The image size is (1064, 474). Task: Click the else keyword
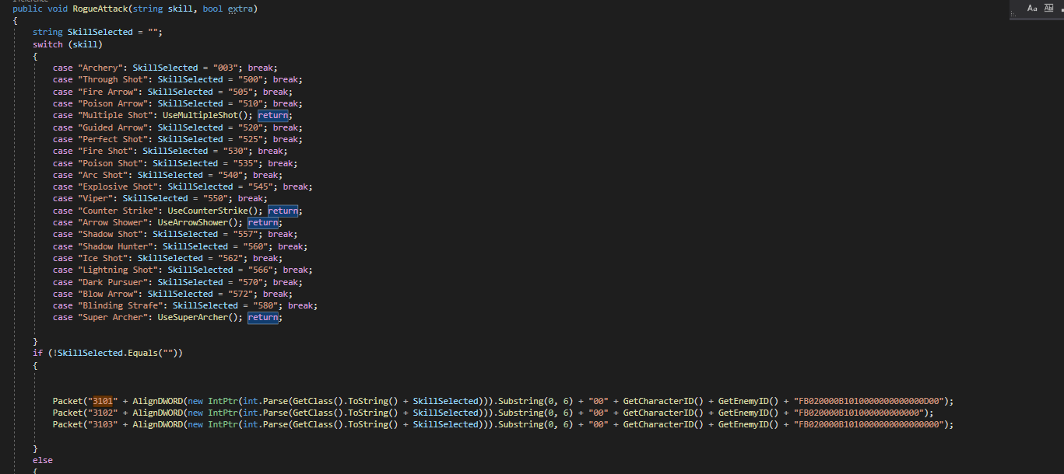[43, 460]
